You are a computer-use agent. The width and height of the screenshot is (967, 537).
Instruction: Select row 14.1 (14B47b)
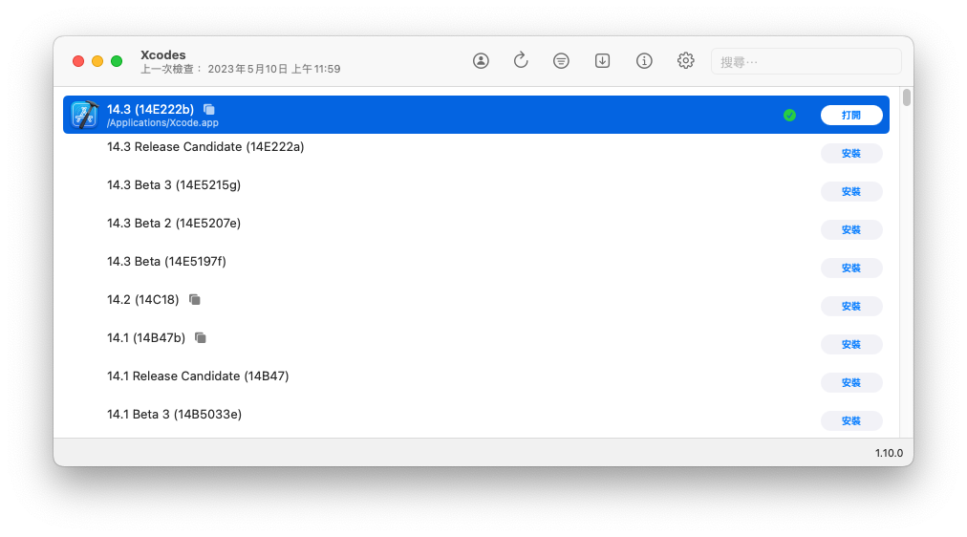[x=476, y=344]
